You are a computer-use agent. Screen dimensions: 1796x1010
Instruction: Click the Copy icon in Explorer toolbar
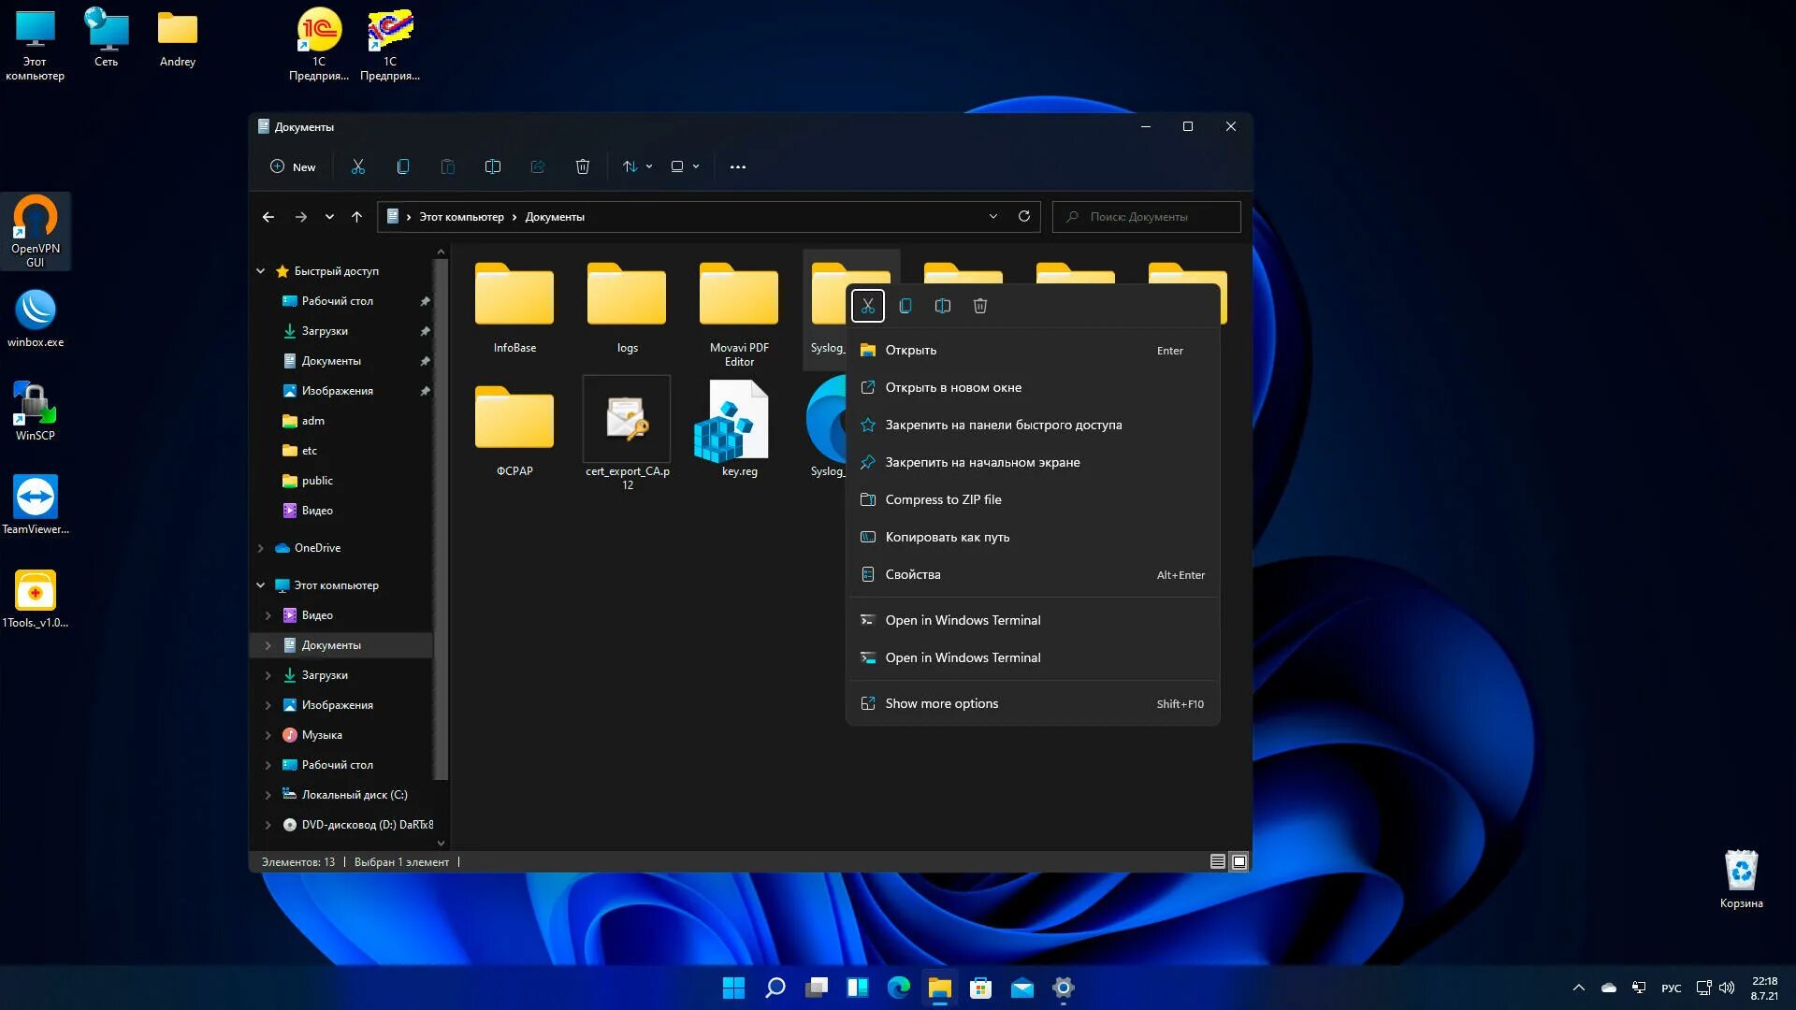pyautogui.click(x=403, y=166)
